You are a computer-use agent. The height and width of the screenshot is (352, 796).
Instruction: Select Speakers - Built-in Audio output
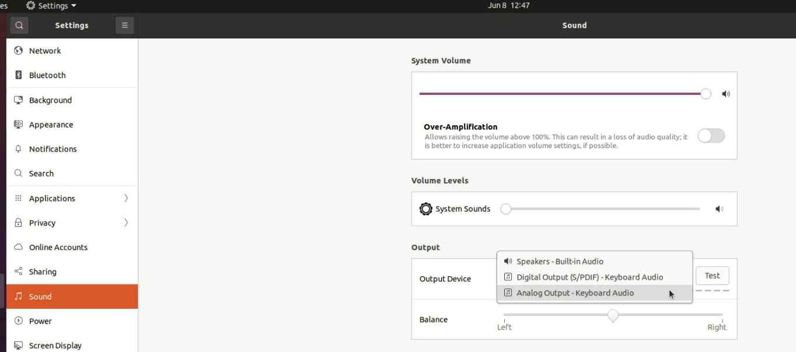click(x=595, y=262)
